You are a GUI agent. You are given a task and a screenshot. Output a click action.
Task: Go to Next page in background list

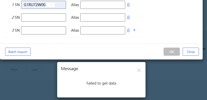point(14,69)
